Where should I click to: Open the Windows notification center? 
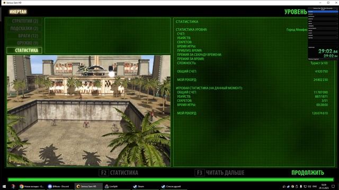pos(333,186)
